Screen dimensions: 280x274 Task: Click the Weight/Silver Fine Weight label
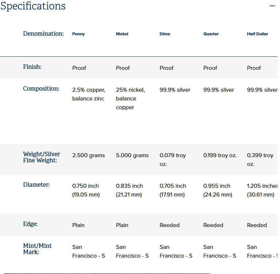(42, 157)
